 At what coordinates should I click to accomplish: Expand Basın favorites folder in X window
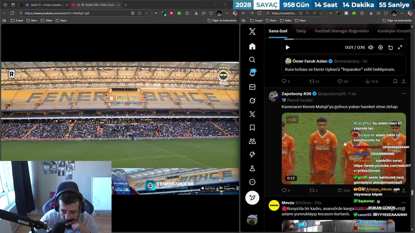(x=271, y=20)
